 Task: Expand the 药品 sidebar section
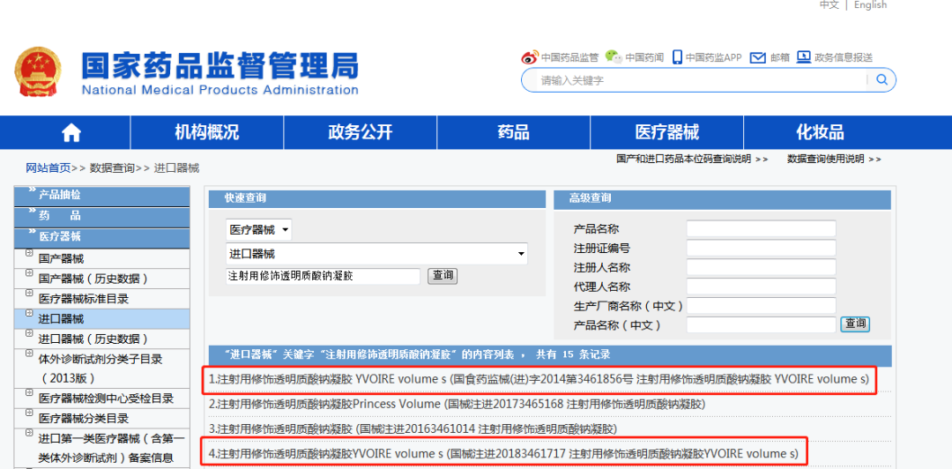pyautogui.click(x=101, y=216)
